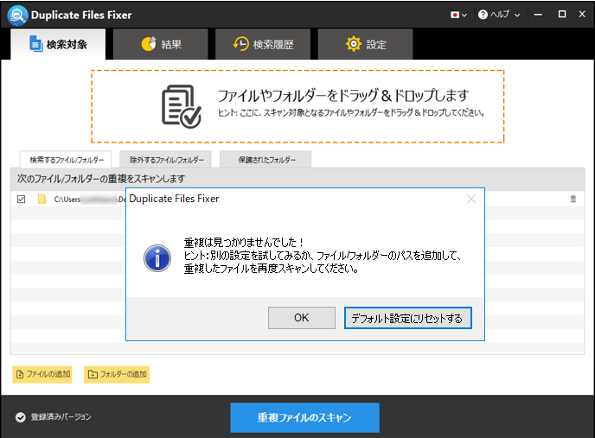Click ファイルやフォルダーをドラッグ＆ドロップします heading
Screen dimensions: 595x438
click(343, 95)
